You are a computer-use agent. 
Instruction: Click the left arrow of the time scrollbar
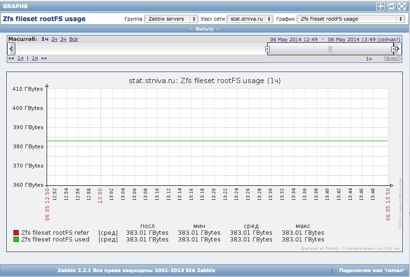[x=12, y=48]
